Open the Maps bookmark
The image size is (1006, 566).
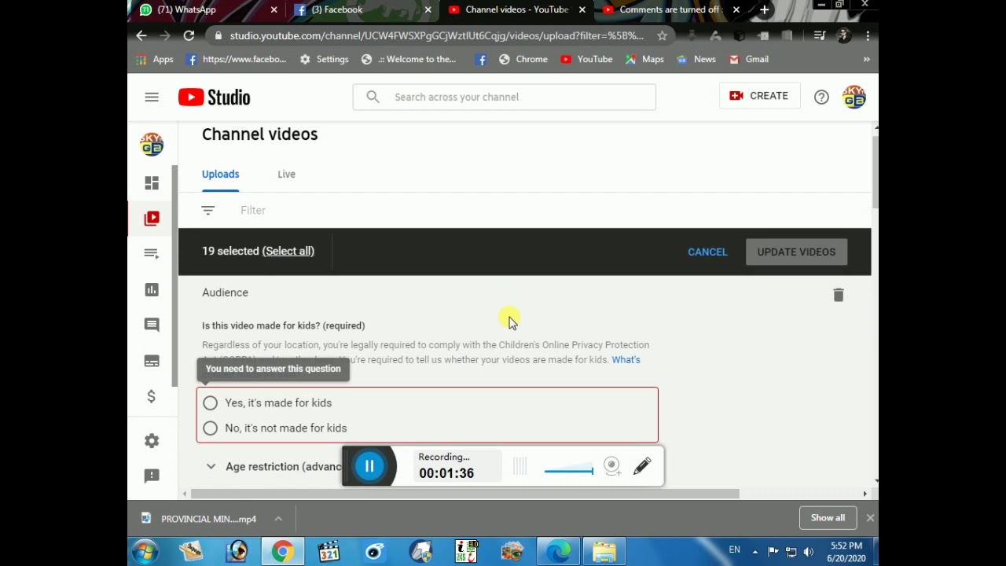(644, 59)
